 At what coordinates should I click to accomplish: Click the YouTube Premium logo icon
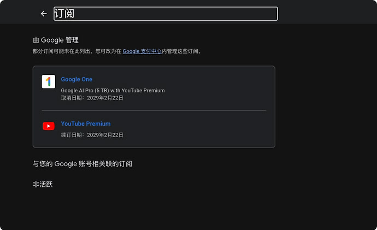click(x=48, y=126)
